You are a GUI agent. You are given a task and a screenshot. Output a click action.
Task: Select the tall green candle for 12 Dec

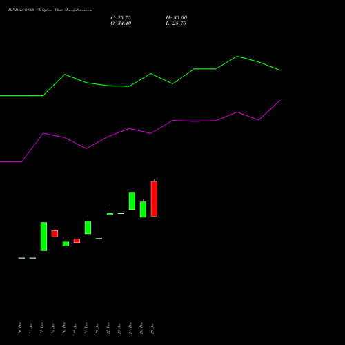pyautogui.click(x=43, y=237)
